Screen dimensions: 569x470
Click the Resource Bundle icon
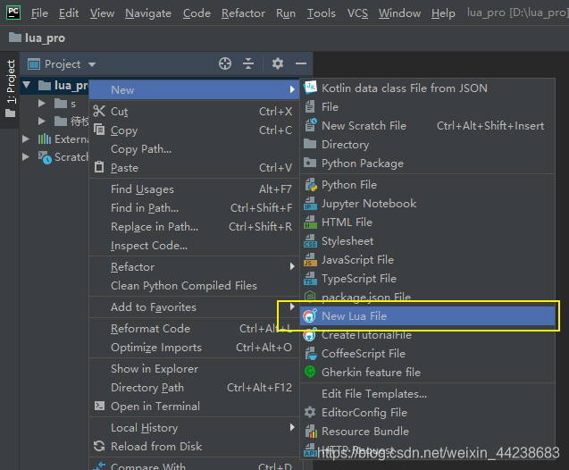click(310, 432)
